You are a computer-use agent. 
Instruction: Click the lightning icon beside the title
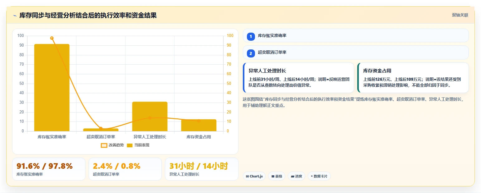pyautogui.click(x=15, y=16)
